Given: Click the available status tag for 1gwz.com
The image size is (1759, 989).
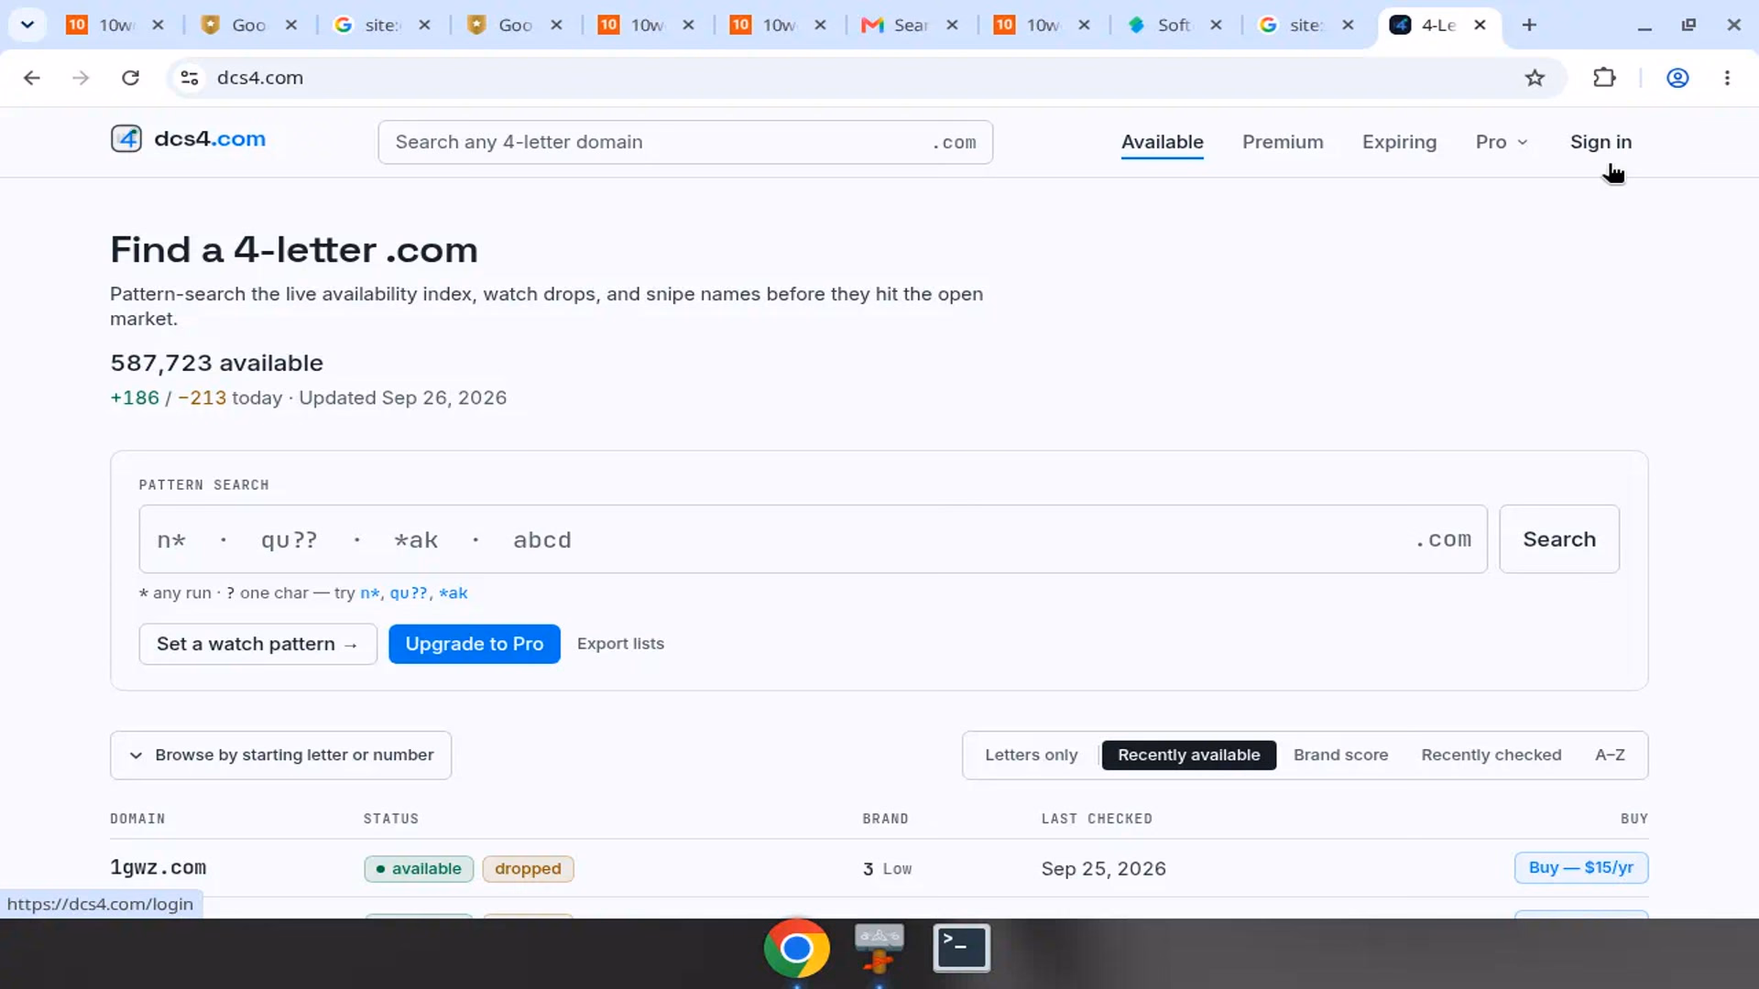Looking at the screenshot, I should [419, 869].
